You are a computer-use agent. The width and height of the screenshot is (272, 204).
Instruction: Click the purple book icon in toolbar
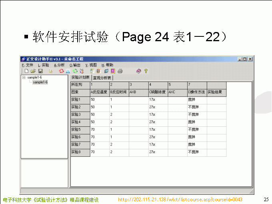(138, 71)
